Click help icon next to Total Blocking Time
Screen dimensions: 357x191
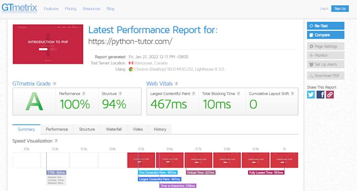click(x=238, y=93)
